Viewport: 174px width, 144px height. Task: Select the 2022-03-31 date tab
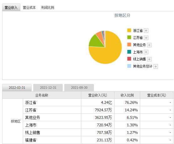[x=17, y=88]
